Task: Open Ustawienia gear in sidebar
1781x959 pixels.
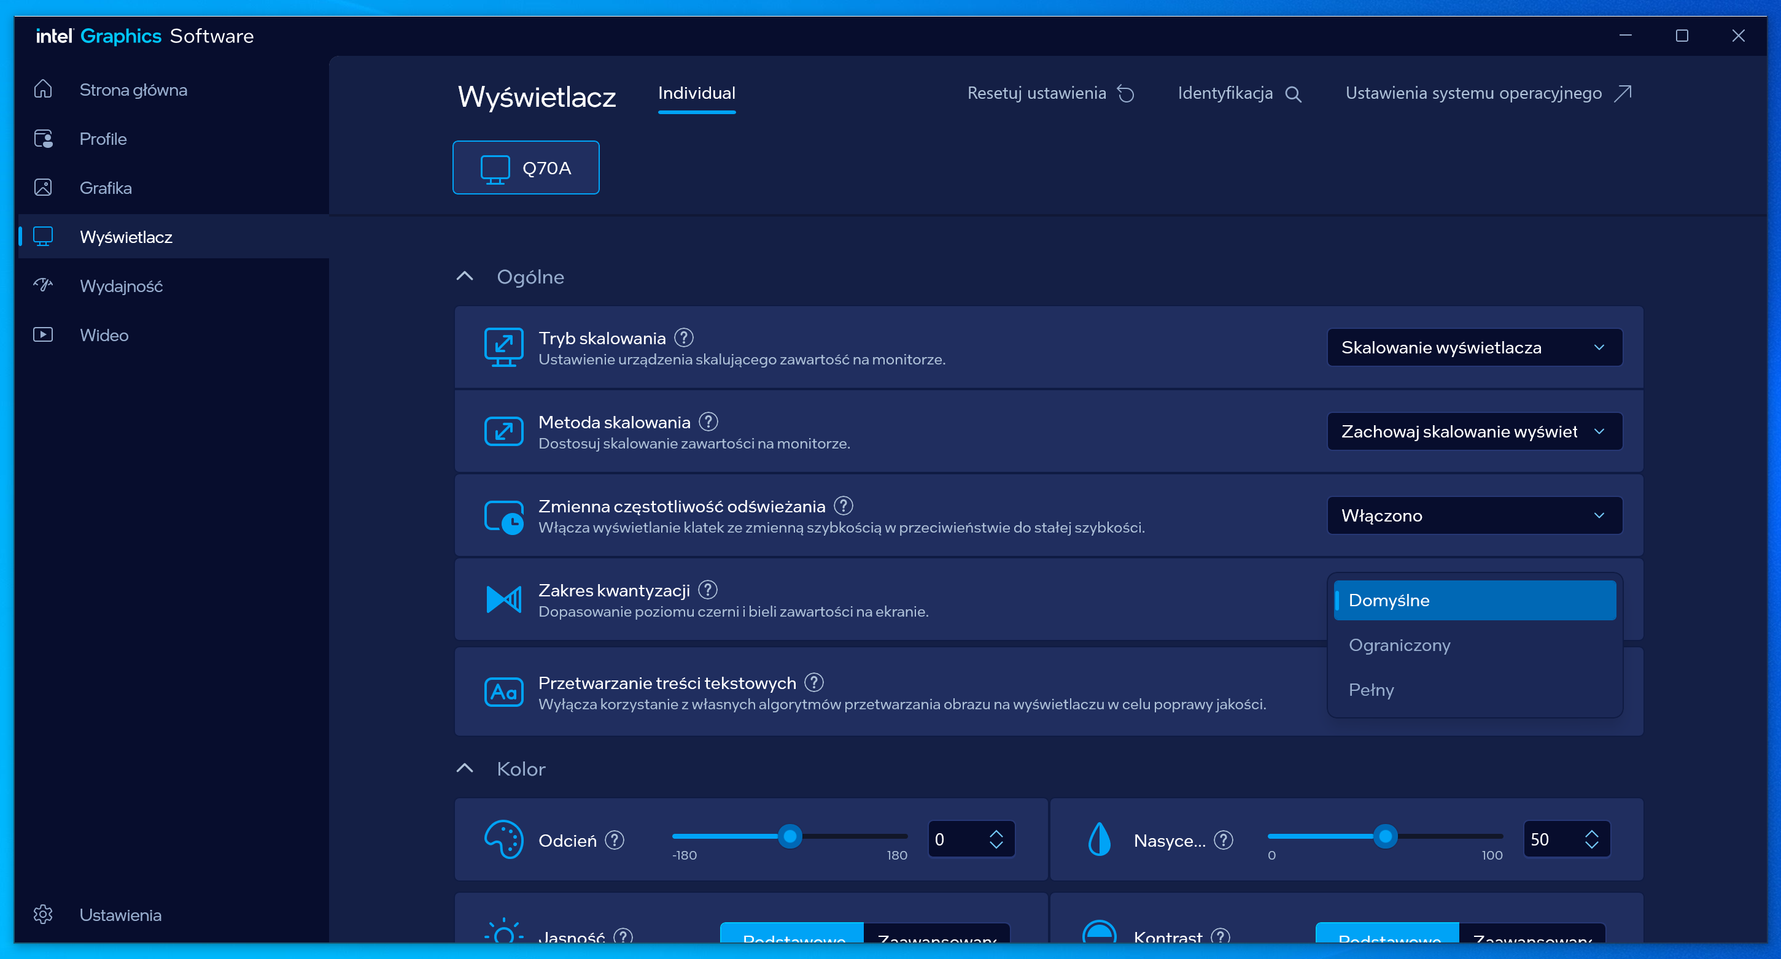Action: 43,914
